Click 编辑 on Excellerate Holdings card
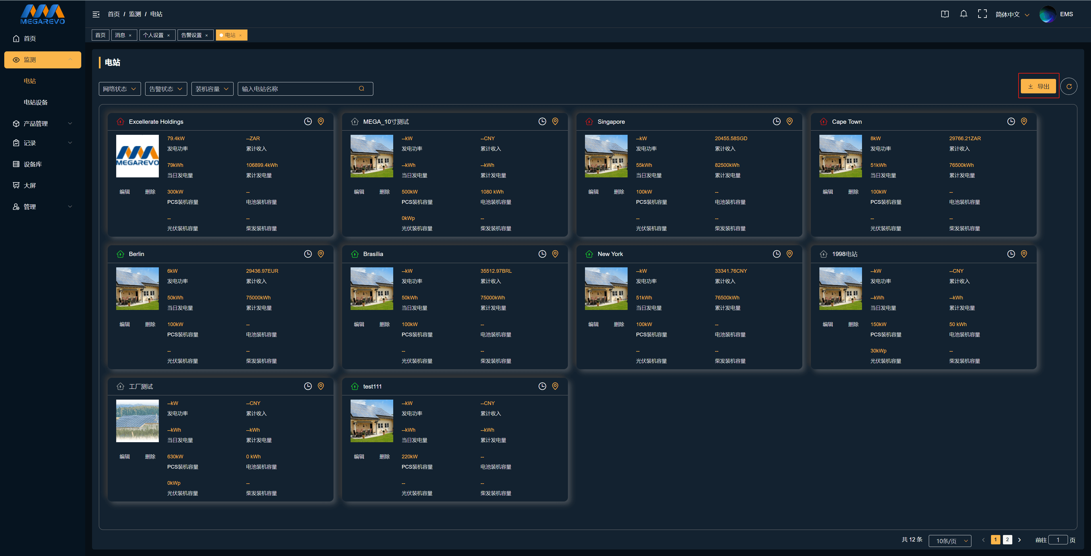Screen dimensions: 1091x556 [124, 192]
